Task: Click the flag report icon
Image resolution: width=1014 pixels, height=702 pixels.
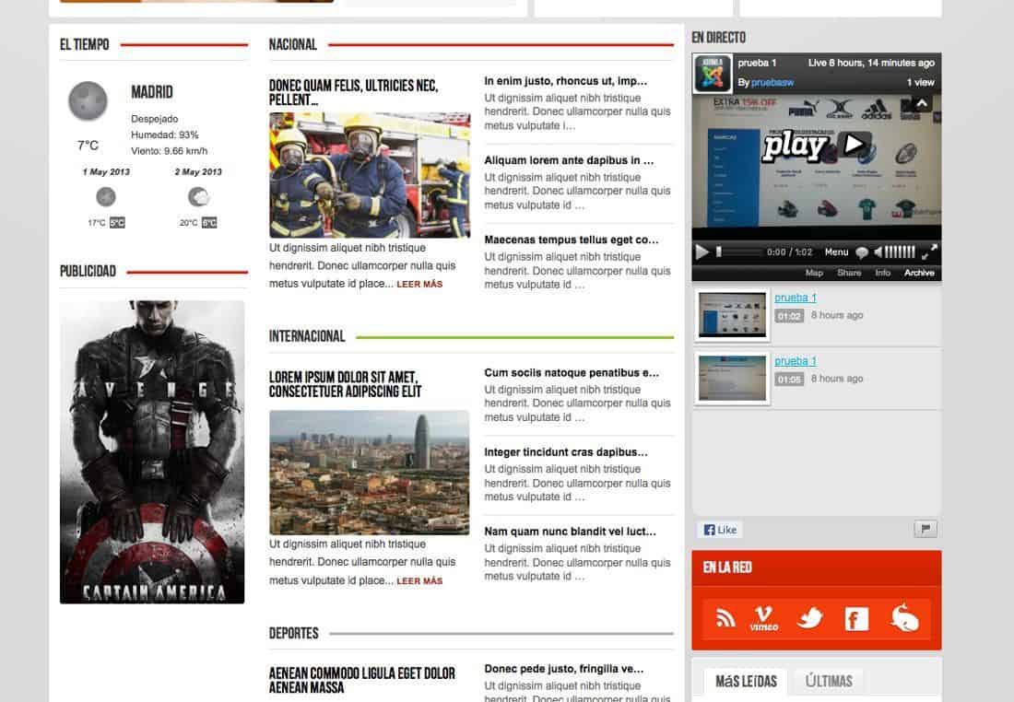Action: [926, 529]
